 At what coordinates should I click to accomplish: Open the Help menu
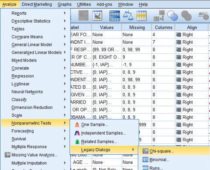click(143, 4)
